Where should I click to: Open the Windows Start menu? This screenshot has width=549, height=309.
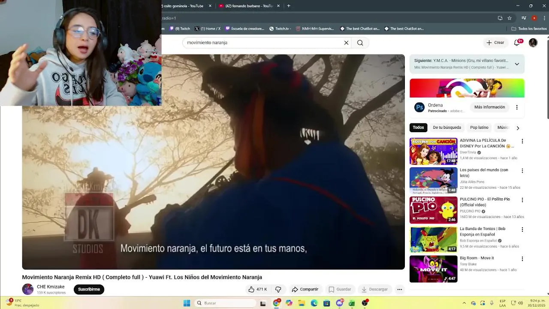[187, 303]
